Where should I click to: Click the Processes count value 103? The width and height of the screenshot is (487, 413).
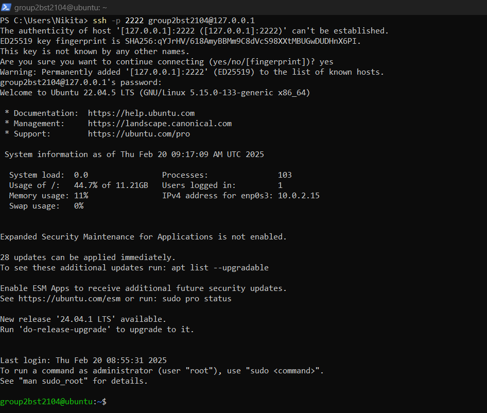[x=285, y=175]
